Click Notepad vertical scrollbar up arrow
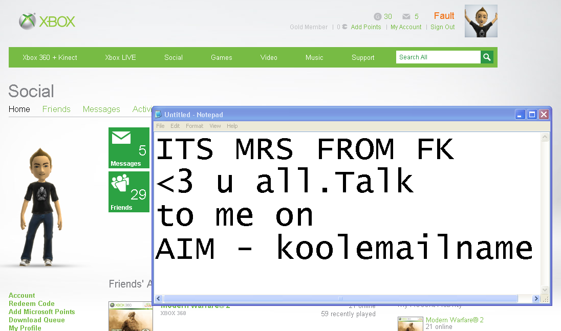 pyautogui.click(x=545, y=137)
